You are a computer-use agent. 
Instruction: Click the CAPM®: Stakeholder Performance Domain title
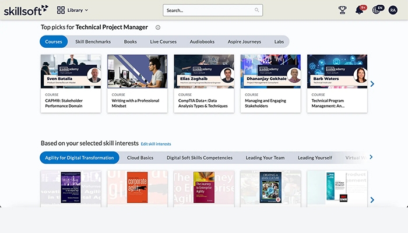point(64,103)
